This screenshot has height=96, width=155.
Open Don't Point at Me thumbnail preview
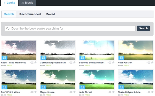coord(19,80)
